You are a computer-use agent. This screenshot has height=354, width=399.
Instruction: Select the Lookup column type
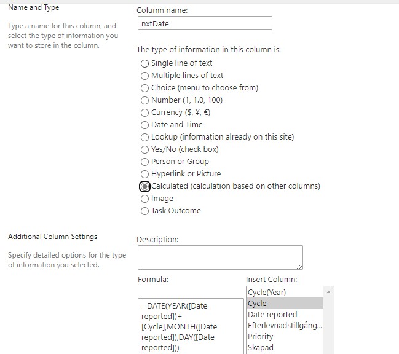[x=144, y=137]
